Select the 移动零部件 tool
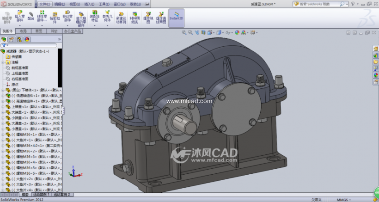This screenshot has height=202, width=379. (x=67, y=17)
